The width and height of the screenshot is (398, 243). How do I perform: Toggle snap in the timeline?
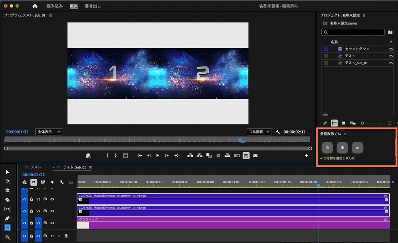pyautogui.click(x=34, y=182)
